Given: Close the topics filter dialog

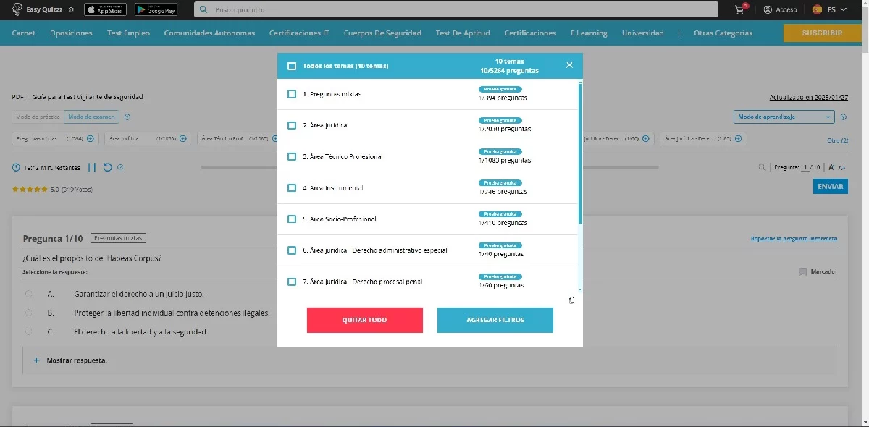Looking at the screenshot, I should pos(569,65).
